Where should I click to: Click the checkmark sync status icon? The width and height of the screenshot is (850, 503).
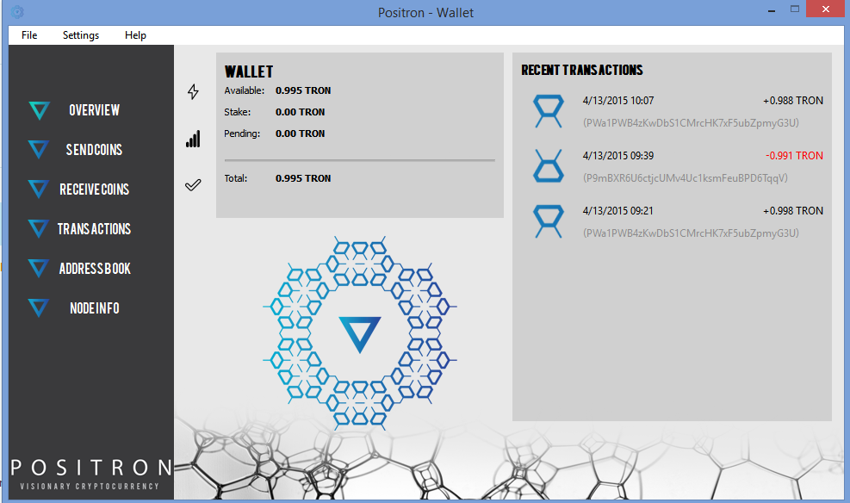click(193, 185)
